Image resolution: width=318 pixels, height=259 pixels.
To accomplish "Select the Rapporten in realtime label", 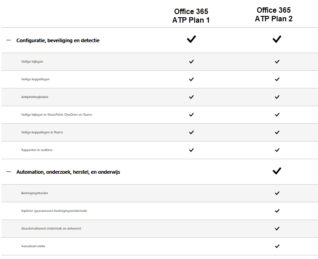I will (37, 150).
